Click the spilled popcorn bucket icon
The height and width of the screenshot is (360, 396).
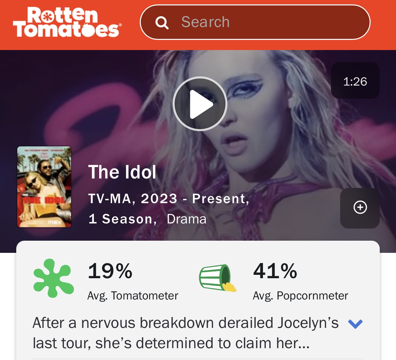tap(217, 278)
